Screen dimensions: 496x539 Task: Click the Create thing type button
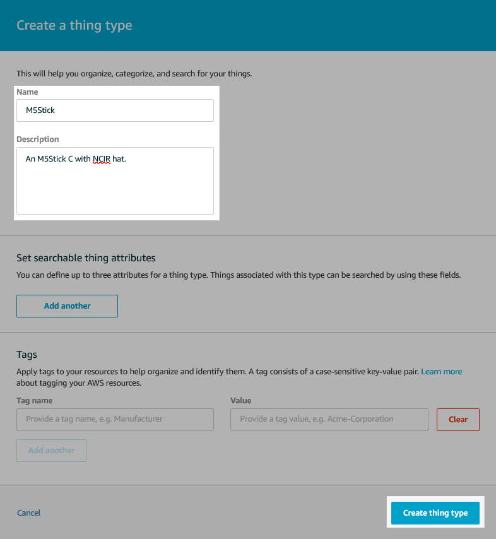click(x=435, y=512)
